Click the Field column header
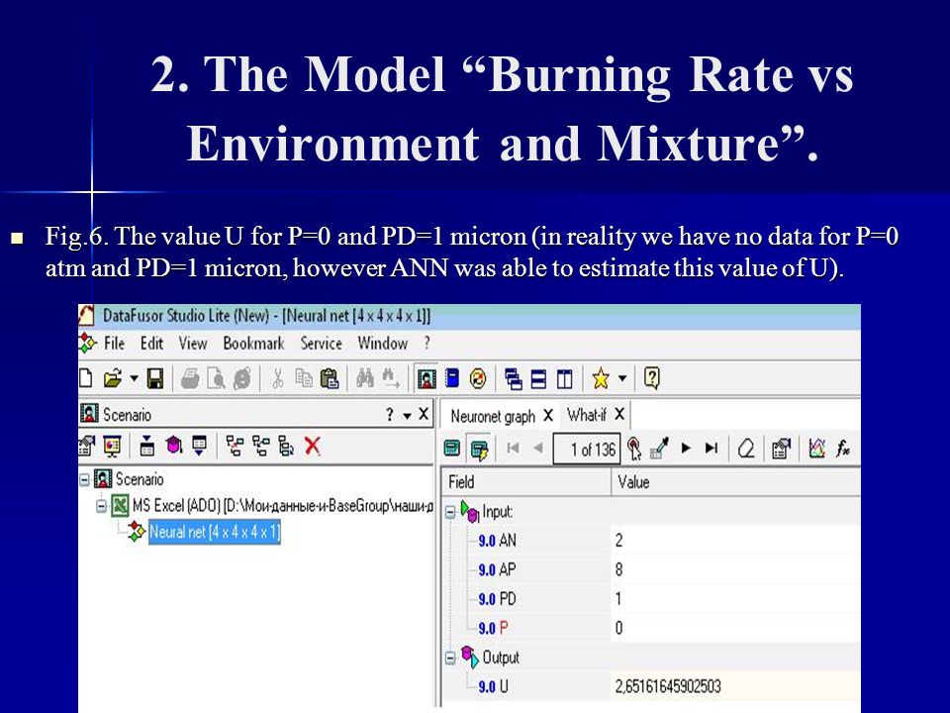 525,482
